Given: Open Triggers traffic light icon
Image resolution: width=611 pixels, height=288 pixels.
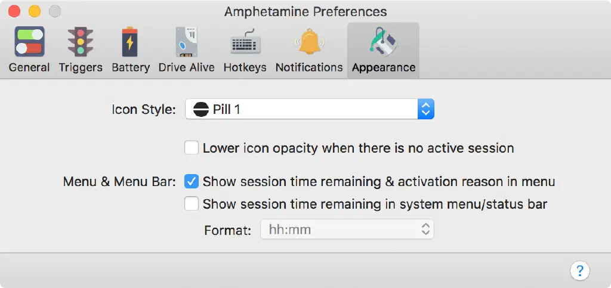Looking at the screenshot, I should pos(81,42).
